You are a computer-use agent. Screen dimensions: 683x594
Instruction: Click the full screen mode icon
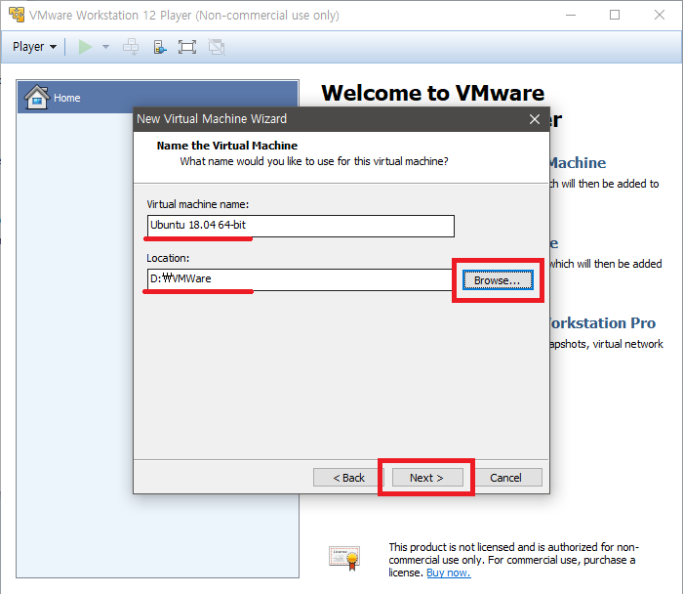coord(187,47)
